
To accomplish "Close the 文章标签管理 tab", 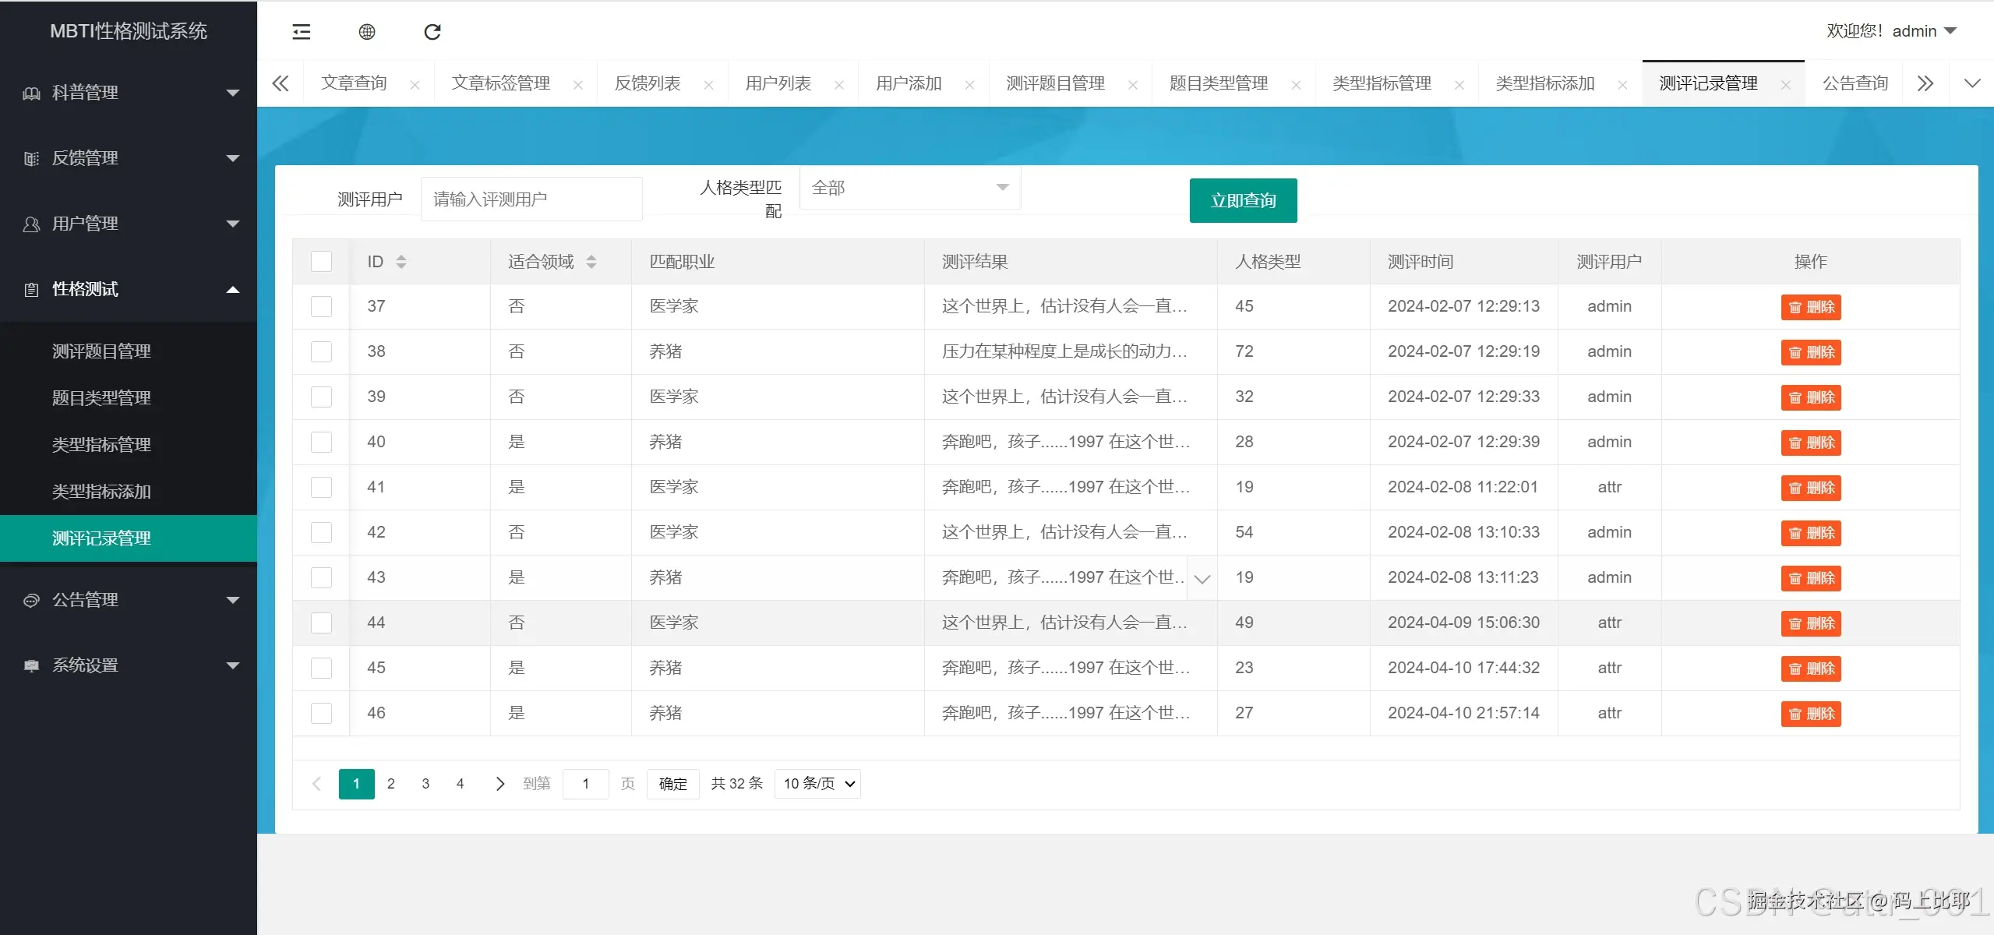I will 578,85.
